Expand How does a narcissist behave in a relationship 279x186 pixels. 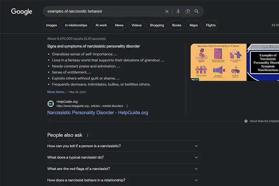point(123,180)
